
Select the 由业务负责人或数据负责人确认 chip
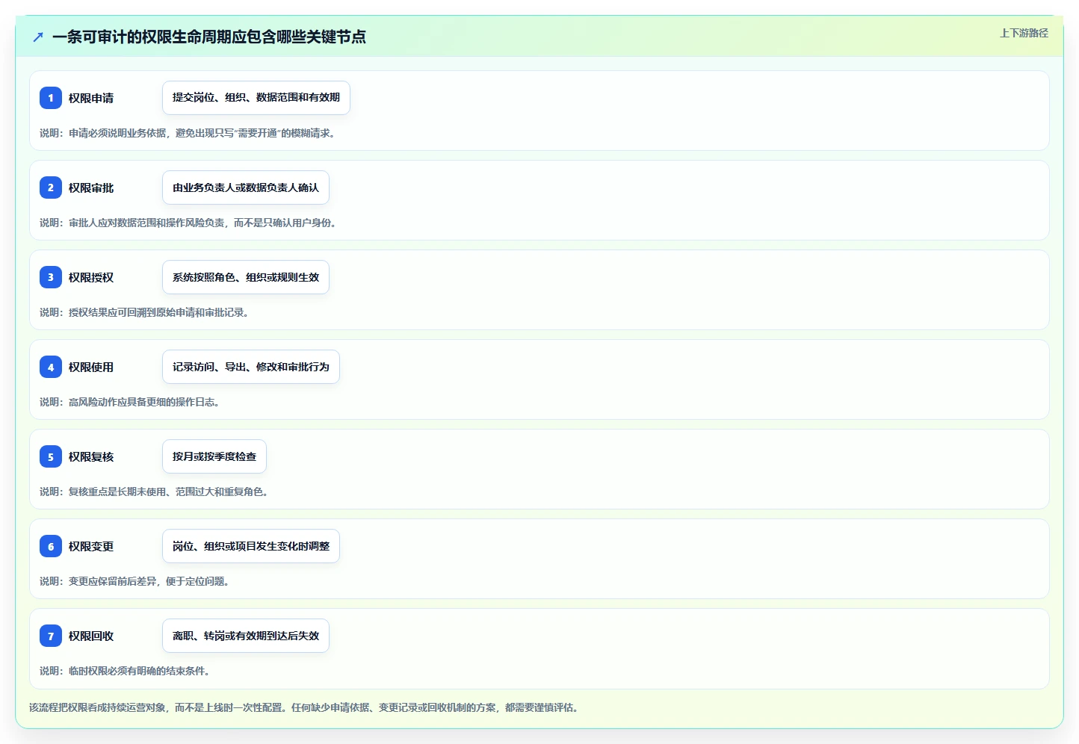(246, 187)
